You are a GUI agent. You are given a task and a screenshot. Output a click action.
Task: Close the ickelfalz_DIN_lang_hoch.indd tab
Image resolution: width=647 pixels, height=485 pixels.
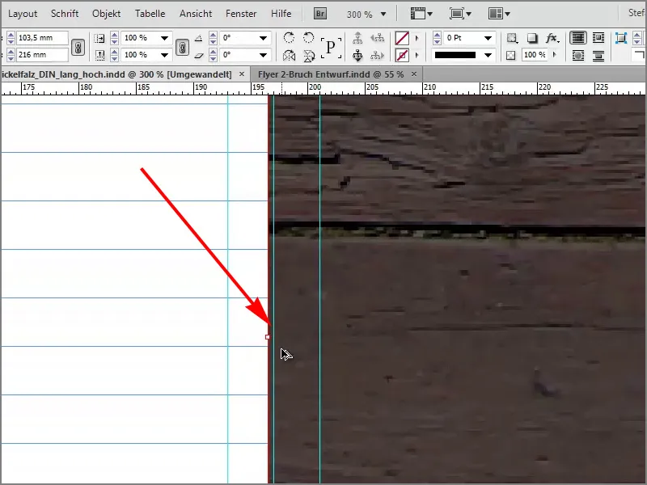pos(242,74)
